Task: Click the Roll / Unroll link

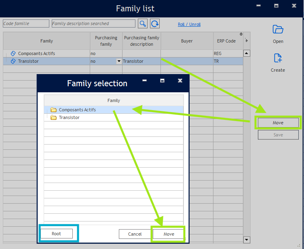Action: point(189,24)
